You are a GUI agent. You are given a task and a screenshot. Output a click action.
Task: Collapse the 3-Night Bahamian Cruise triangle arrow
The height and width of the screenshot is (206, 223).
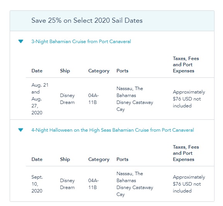pyautogui.click(x=21, y=41)
